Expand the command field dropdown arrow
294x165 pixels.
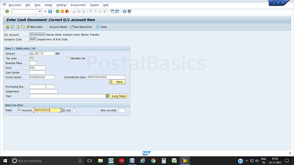tap(40, 11)
